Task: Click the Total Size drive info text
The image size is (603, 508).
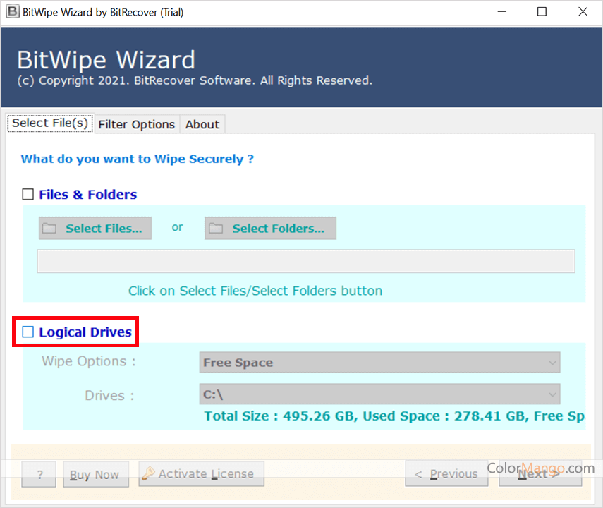Action: pyautogui.click(x=394, y=416)
